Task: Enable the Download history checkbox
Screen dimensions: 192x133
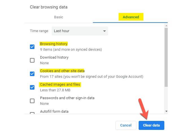Action: pos(32,60)
